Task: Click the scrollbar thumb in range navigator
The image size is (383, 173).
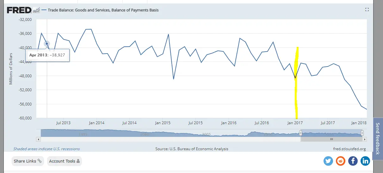Action: 331,139
